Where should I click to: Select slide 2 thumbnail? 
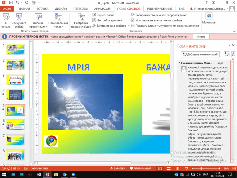tap(15, 65)
